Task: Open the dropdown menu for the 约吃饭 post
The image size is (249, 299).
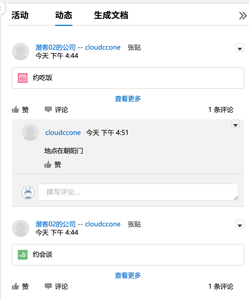Action: pyautogui.click(x=240, y=47)
